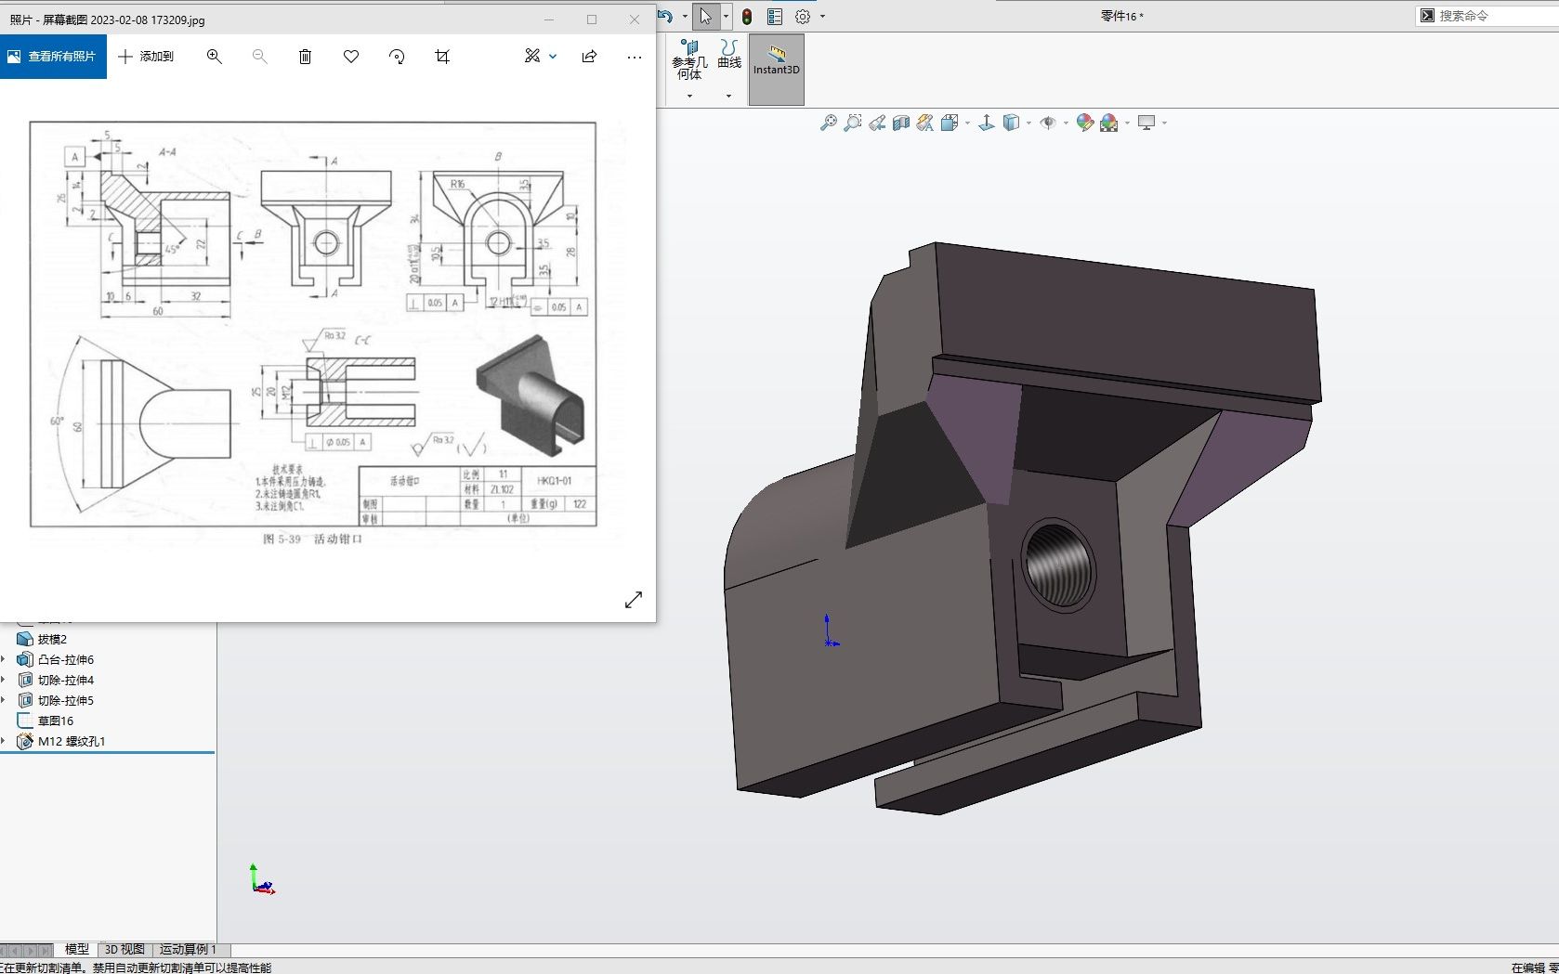Click the Edit Appearance icon
Viewport: 1559px width, 974px height.
(x=1083, y=123)
